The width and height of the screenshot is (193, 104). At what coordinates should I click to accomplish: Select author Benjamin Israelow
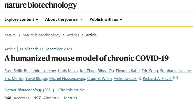(38, 71)
